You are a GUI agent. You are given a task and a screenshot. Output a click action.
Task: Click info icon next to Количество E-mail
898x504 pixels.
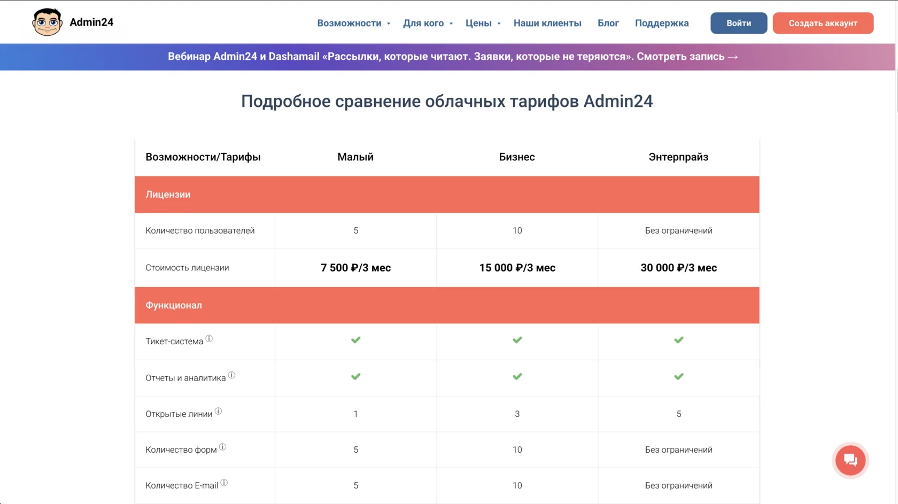coord(224,483)
